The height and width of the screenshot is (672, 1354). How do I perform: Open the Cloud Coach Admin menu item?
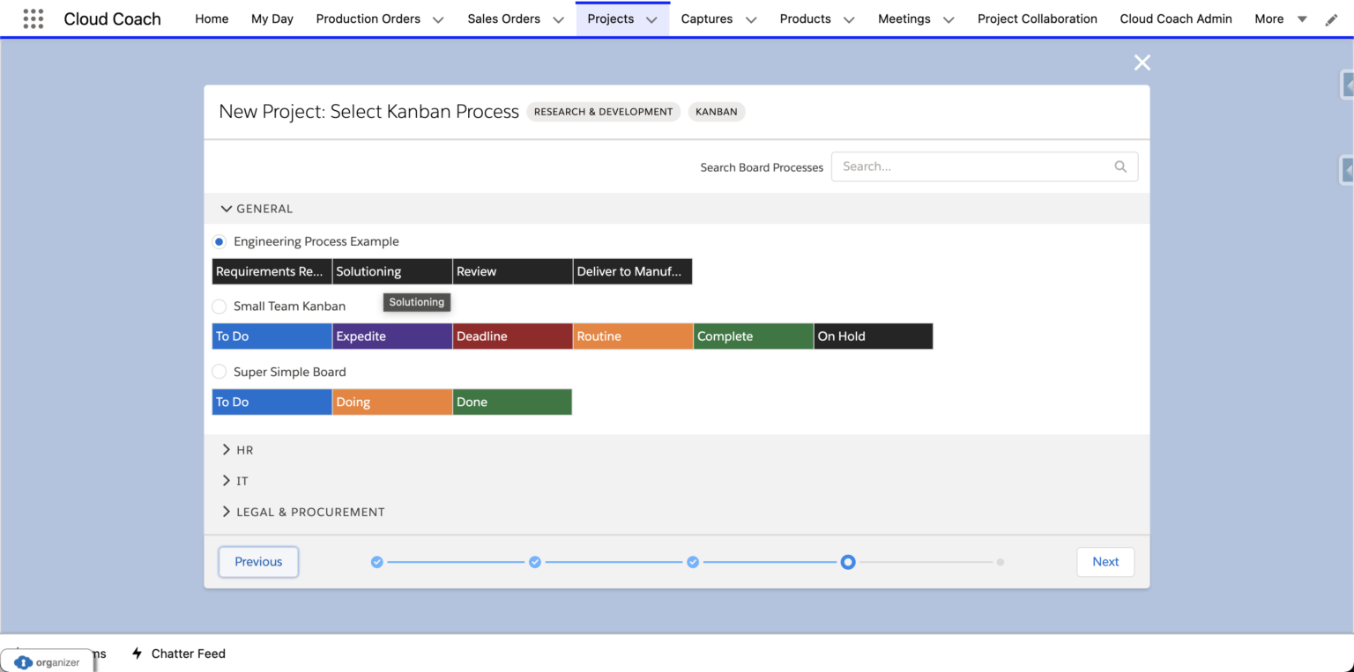pyautogui.click(x=1176, y=18)
